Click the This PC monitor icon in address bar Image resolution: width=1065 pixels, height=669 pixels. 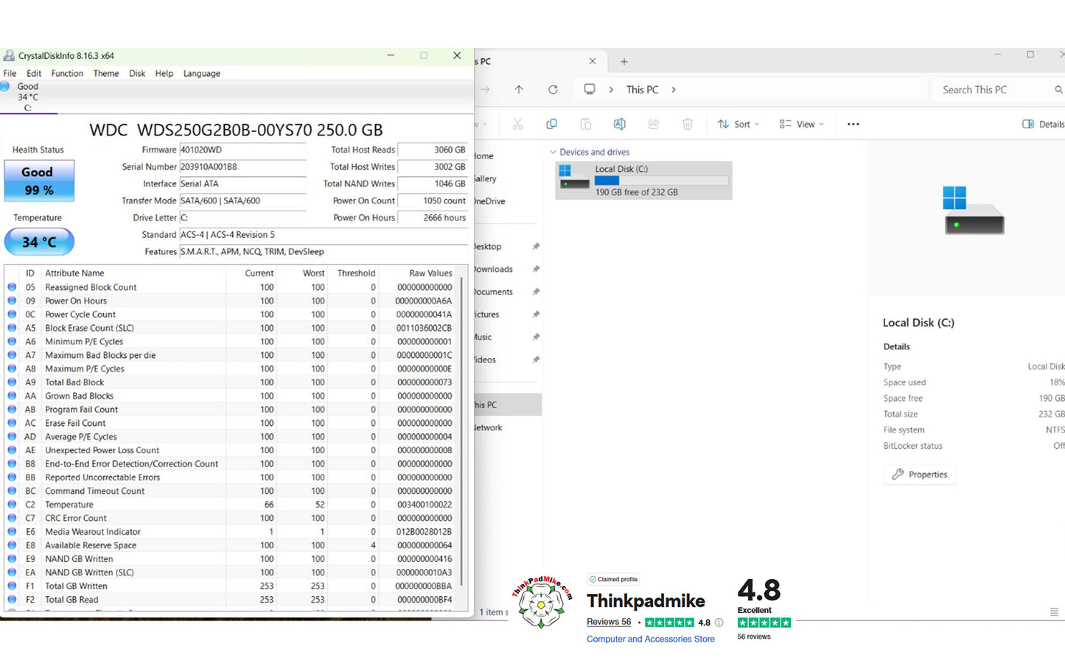(590, 90)
